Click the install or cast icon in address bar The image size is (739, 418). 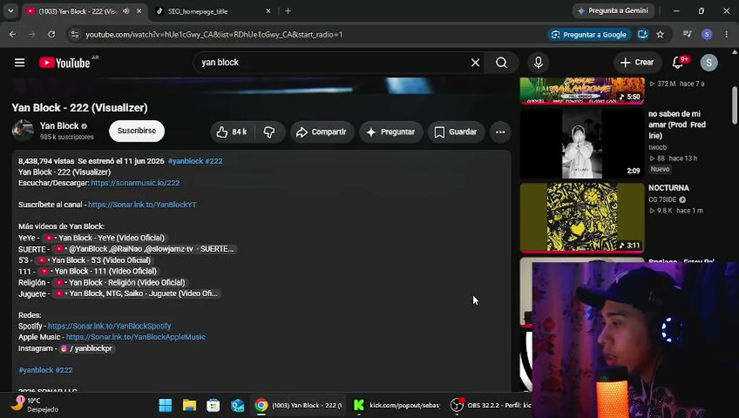point(643,35)
